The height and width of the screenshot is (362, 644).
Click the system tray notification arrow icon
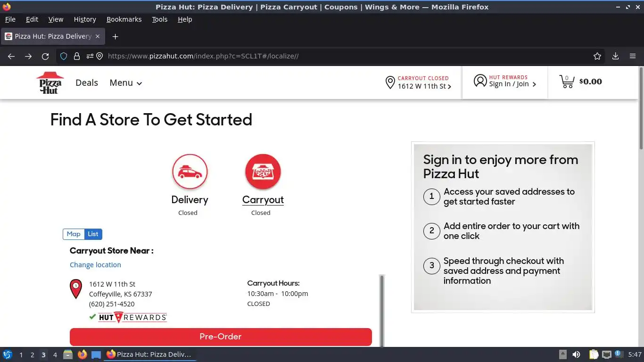click(x=563, y=354)
